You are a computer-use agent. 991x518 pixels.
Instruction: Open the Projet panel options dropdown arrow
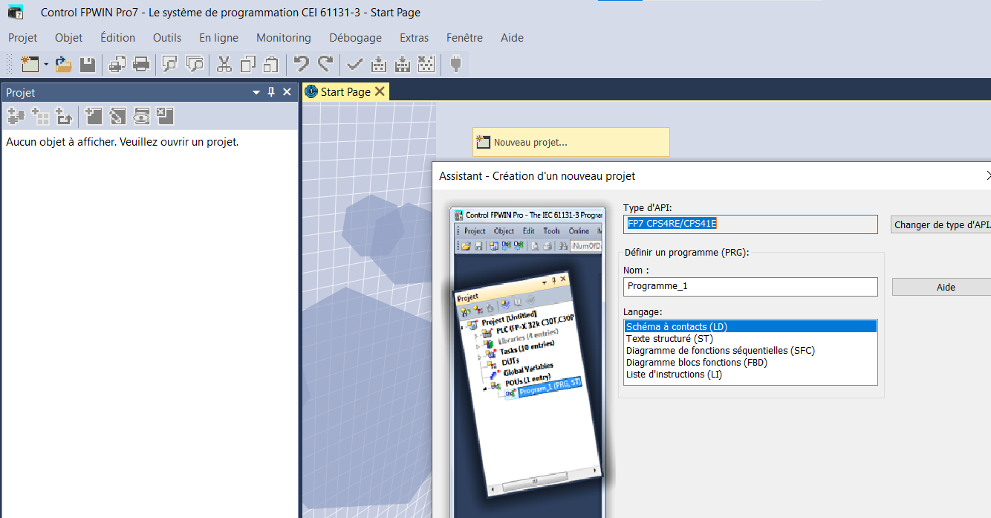click(256, 92)
